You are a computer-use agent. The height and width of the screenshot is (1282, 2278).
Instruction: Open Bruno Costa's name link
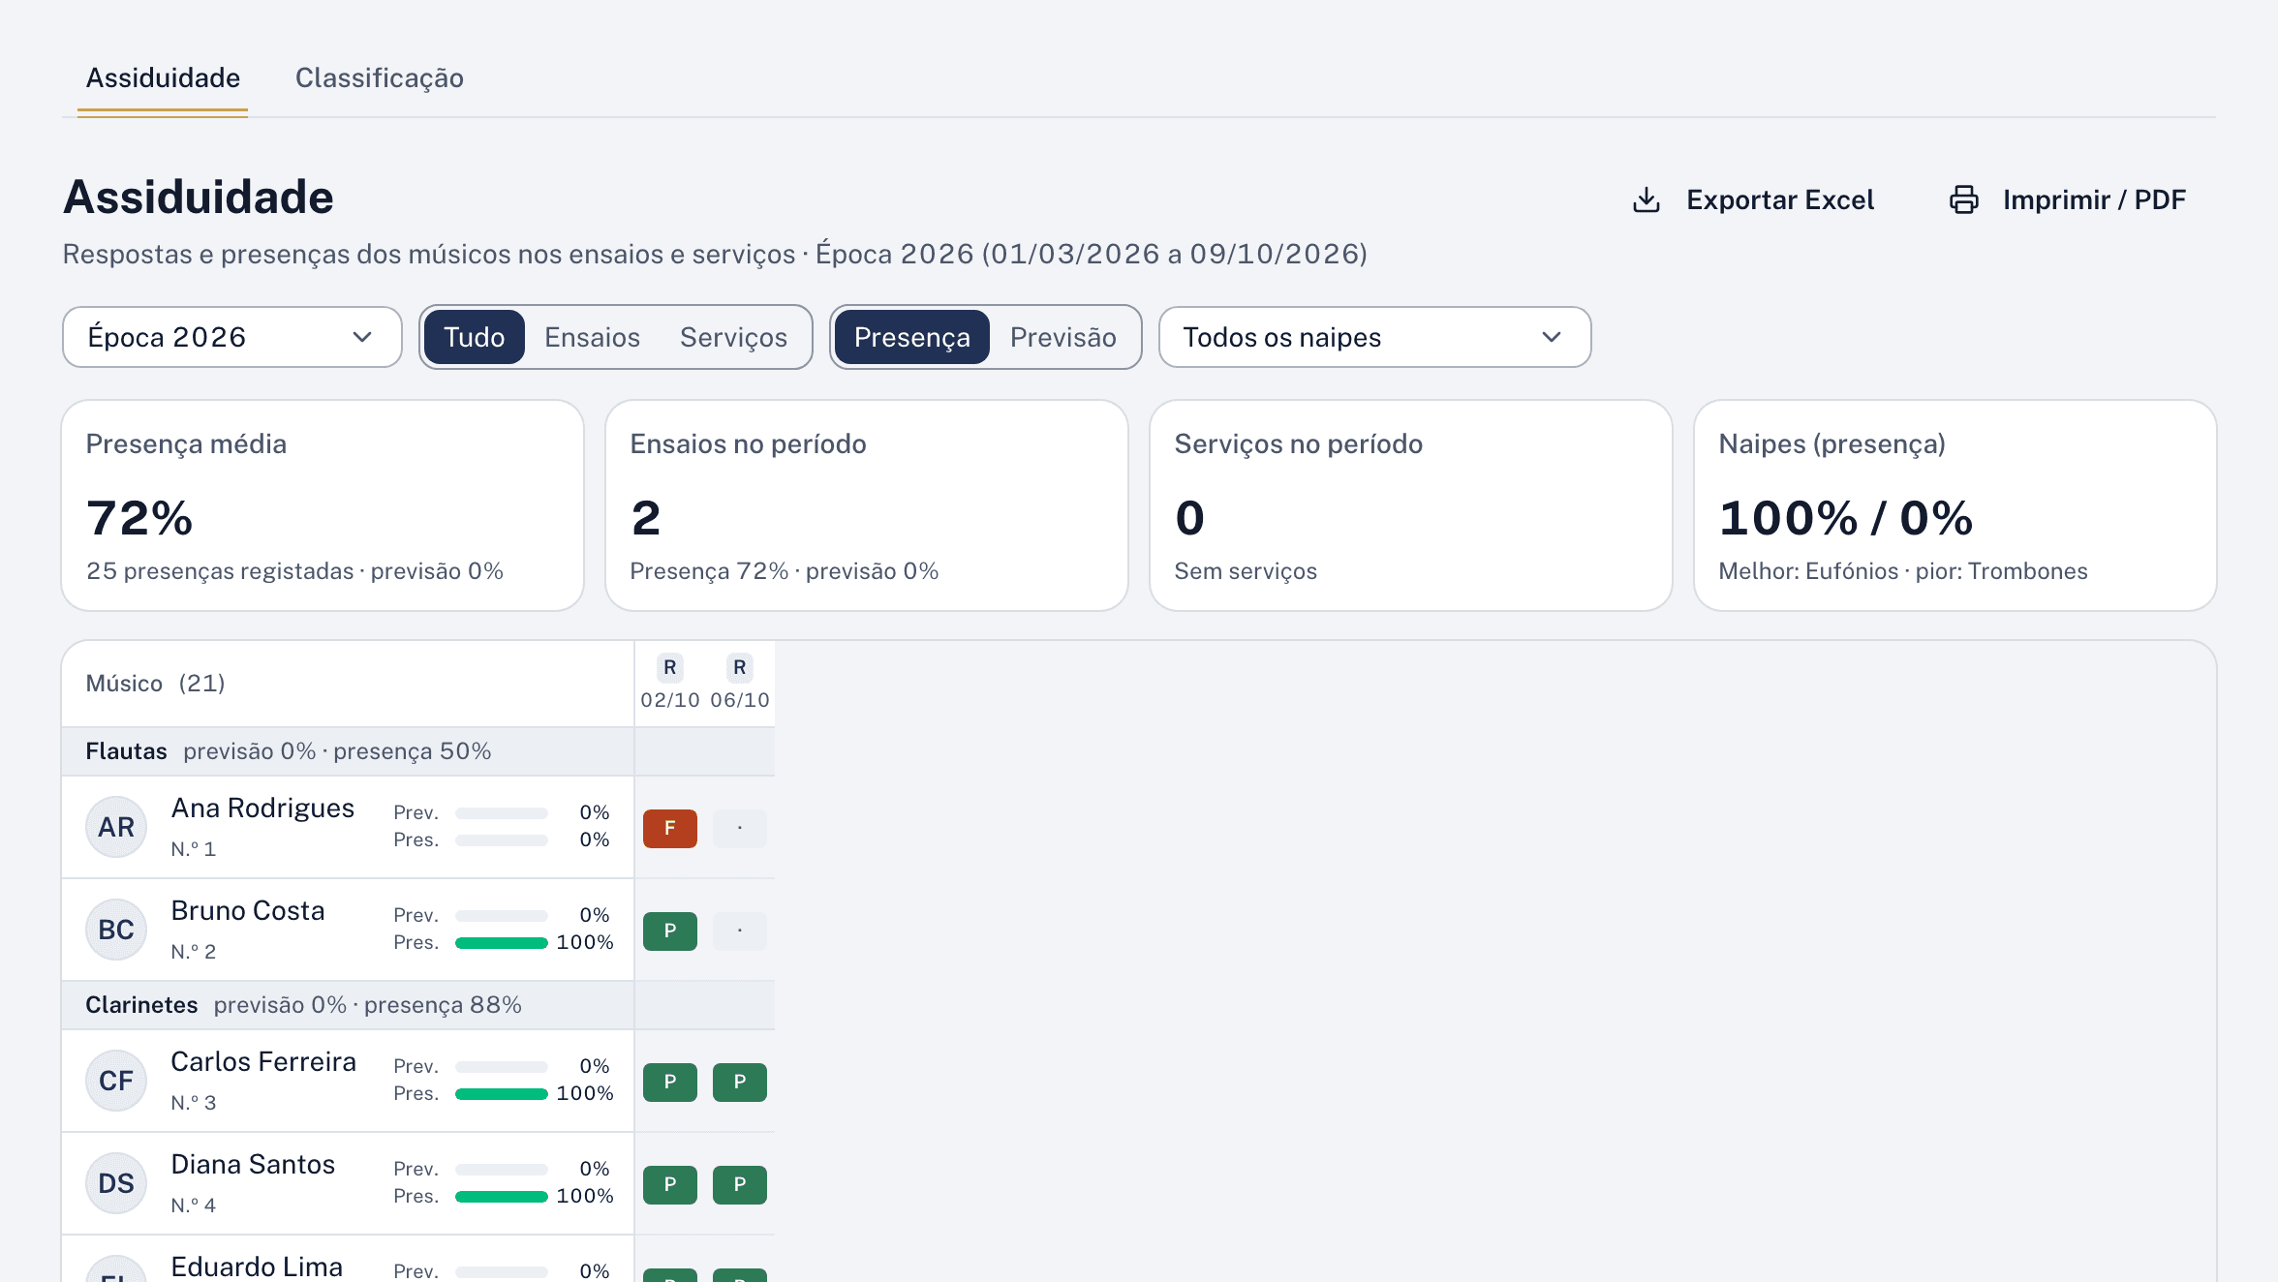point(248,910)
